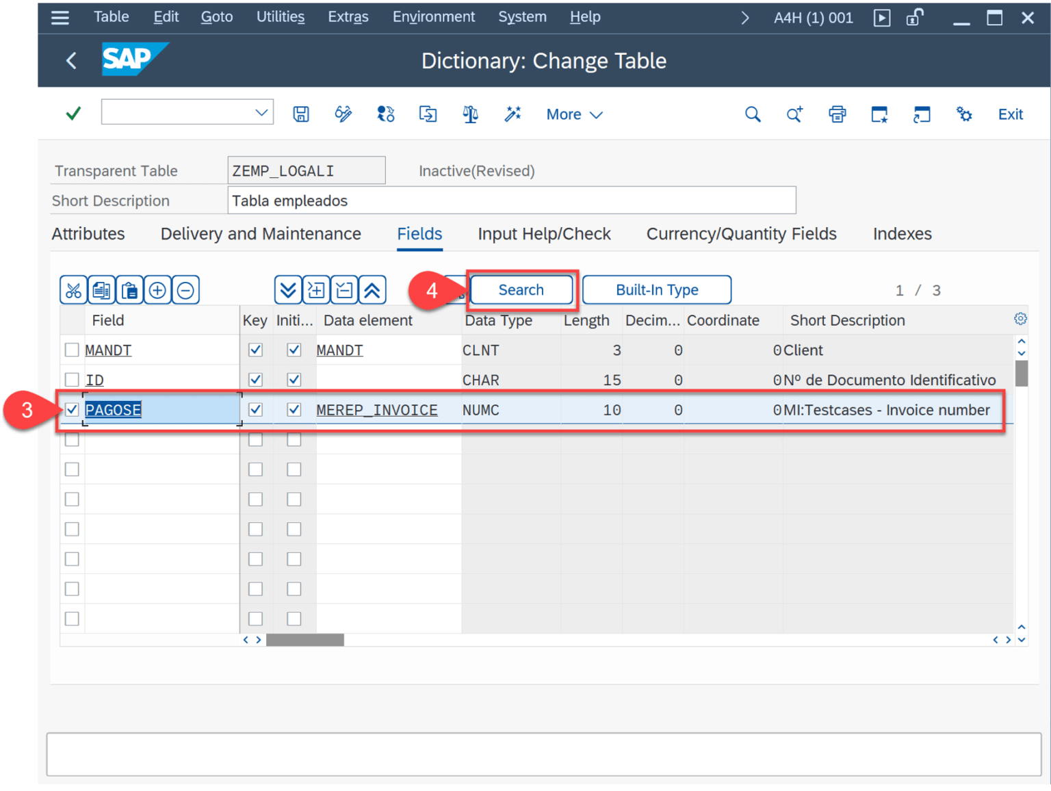Click the green checkmark Enter icon
This screenshot has width=1051, height=791.
(73, 114)
